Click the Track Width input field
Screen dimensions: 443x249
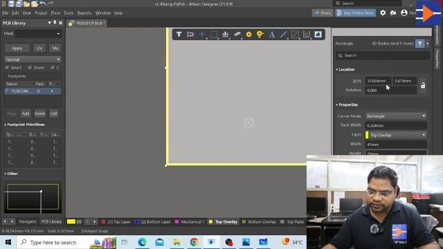[x=396, y=126]
